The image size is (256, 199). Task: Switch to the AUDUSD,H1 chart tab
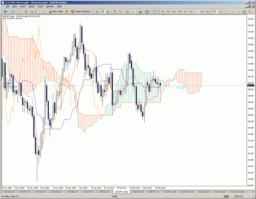click(138, 192)
